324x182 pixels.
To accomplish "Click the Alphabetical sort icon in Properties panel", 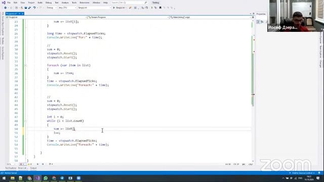I will click(262, 22).
